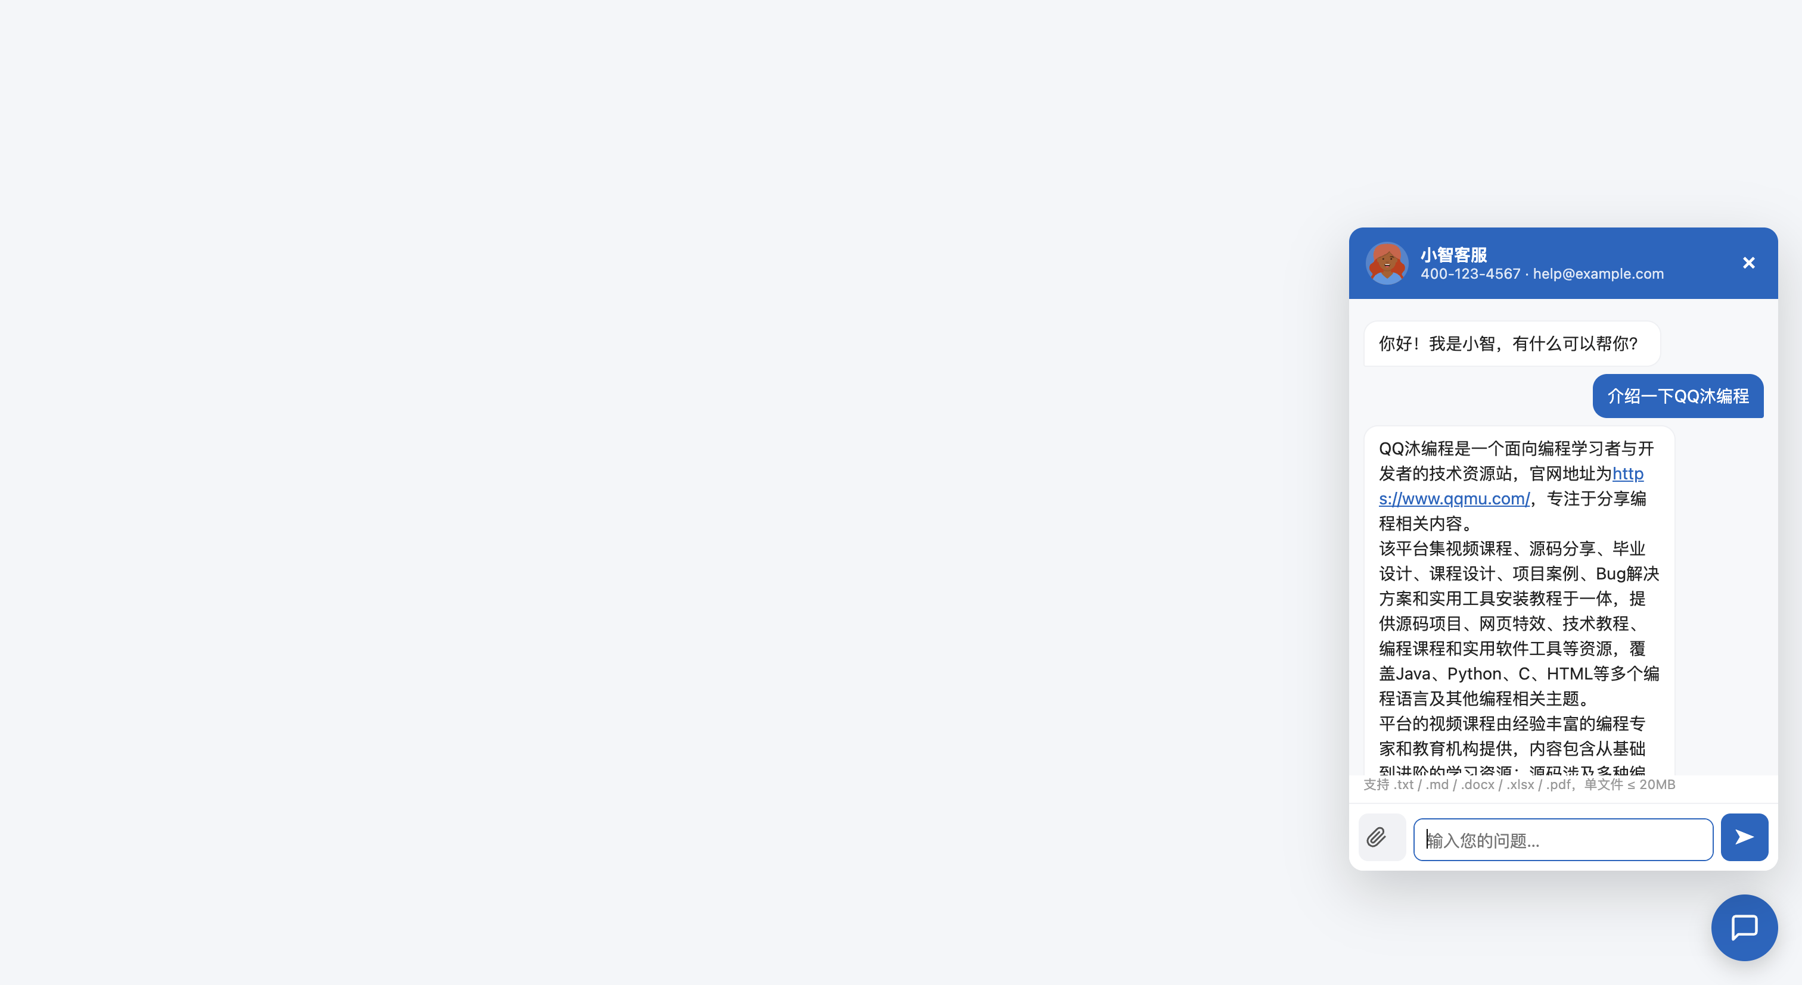Click the Java、Python、C、HTML line in reply
The width and height of the screenshot is (1802, 985).
coord(1519,674)
